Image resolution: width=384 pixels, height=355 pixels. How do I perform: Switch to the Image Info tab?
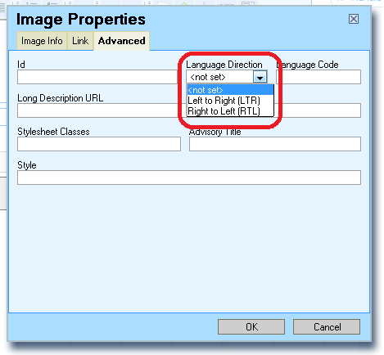coord(42,41)
